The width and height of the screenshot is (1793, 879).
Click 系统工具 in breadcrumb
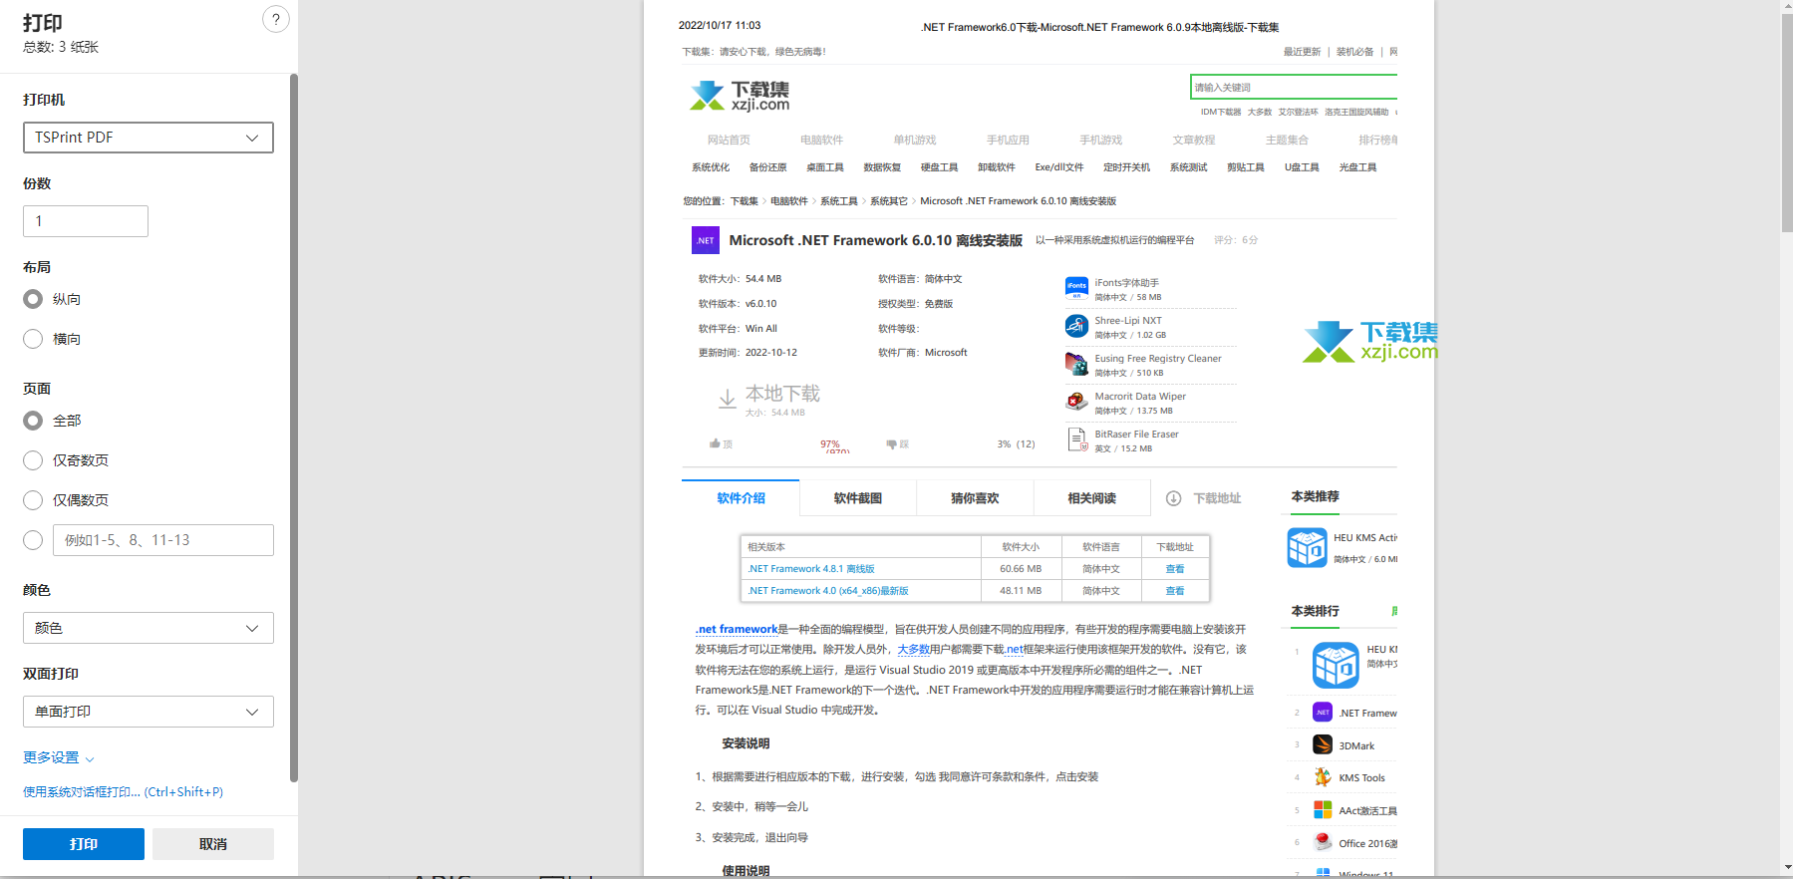coord(839,201)
